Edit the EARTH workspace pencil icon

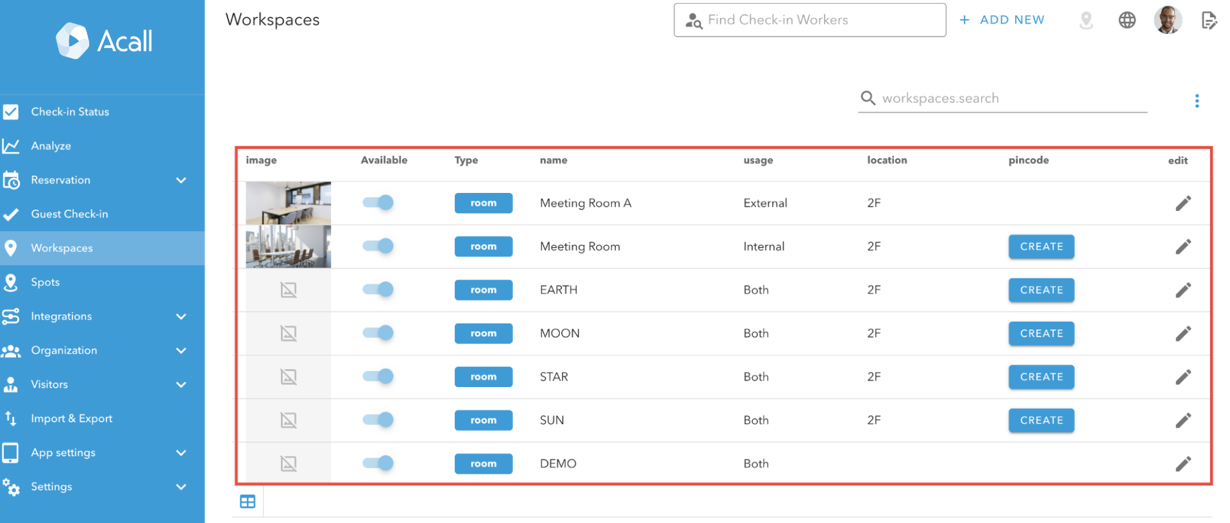pyautogui.click(x=1183, y=290)
